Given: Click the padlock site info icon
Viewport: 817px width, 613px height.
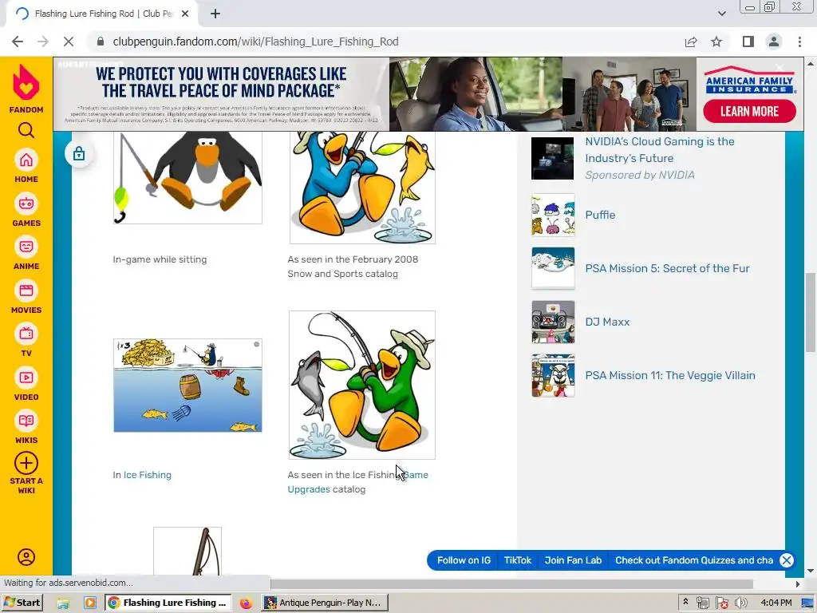Looking at the screenshot, I should [101, 42].
